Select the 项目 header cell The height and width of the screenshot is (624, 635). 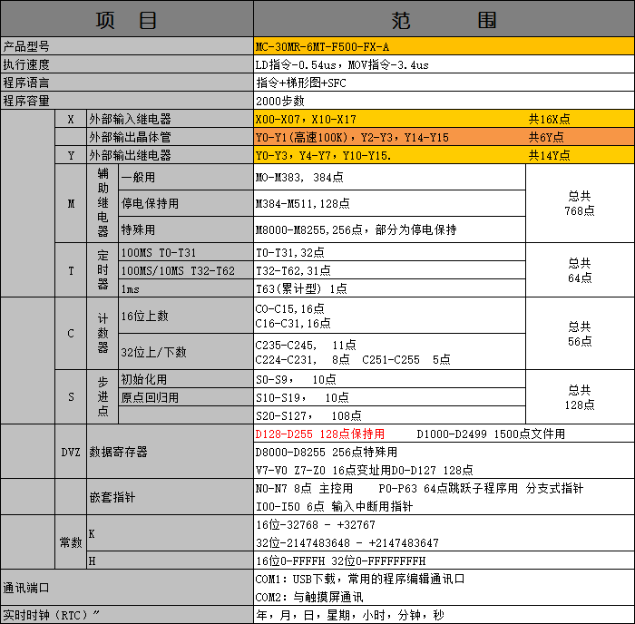(126, 20)
